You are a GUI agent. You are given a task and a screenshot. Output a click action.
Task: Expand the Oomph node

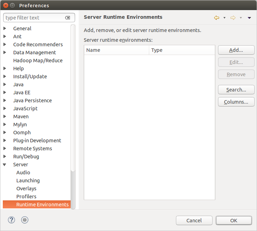coord(5,133)
